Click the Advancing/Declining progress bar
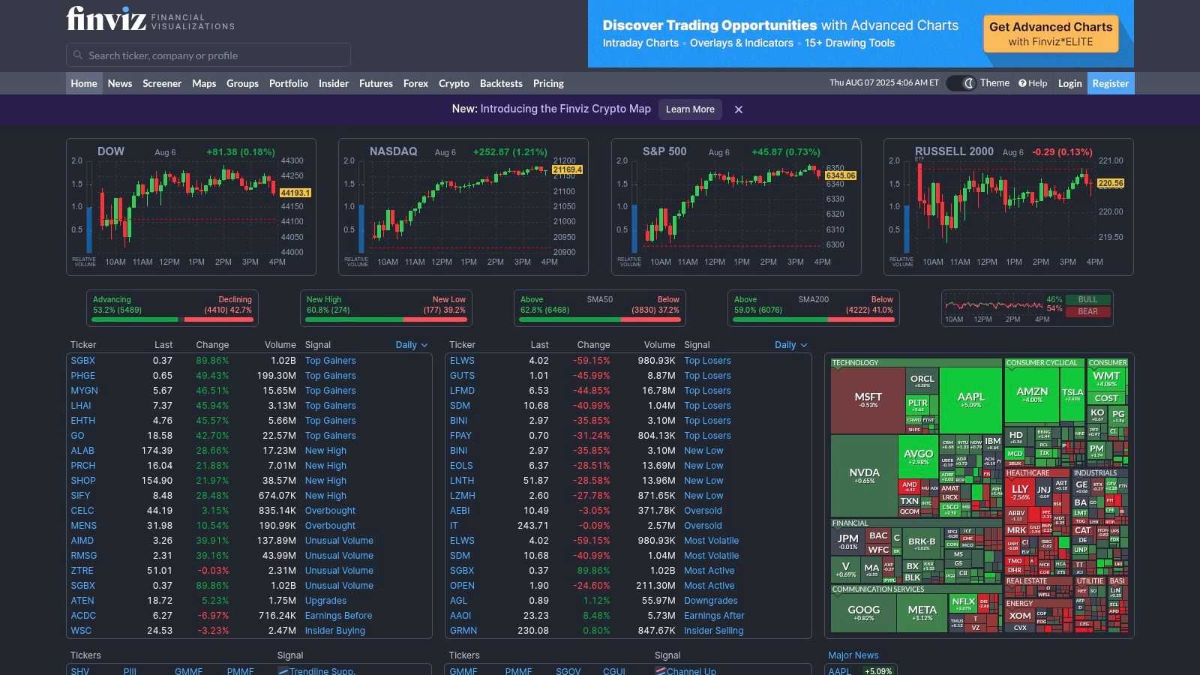Viewport: 1200px width, 675px height. click(x=172, y=319)
